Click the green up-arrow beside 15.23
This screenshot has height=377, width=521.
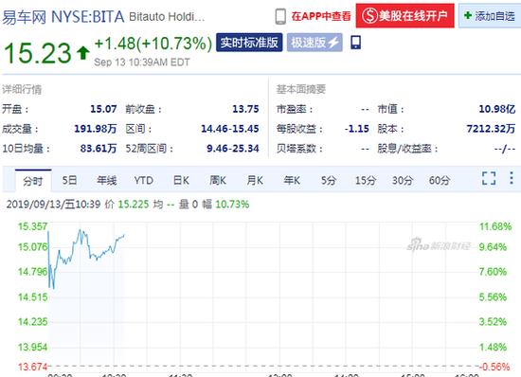click(x=83, y=52)
